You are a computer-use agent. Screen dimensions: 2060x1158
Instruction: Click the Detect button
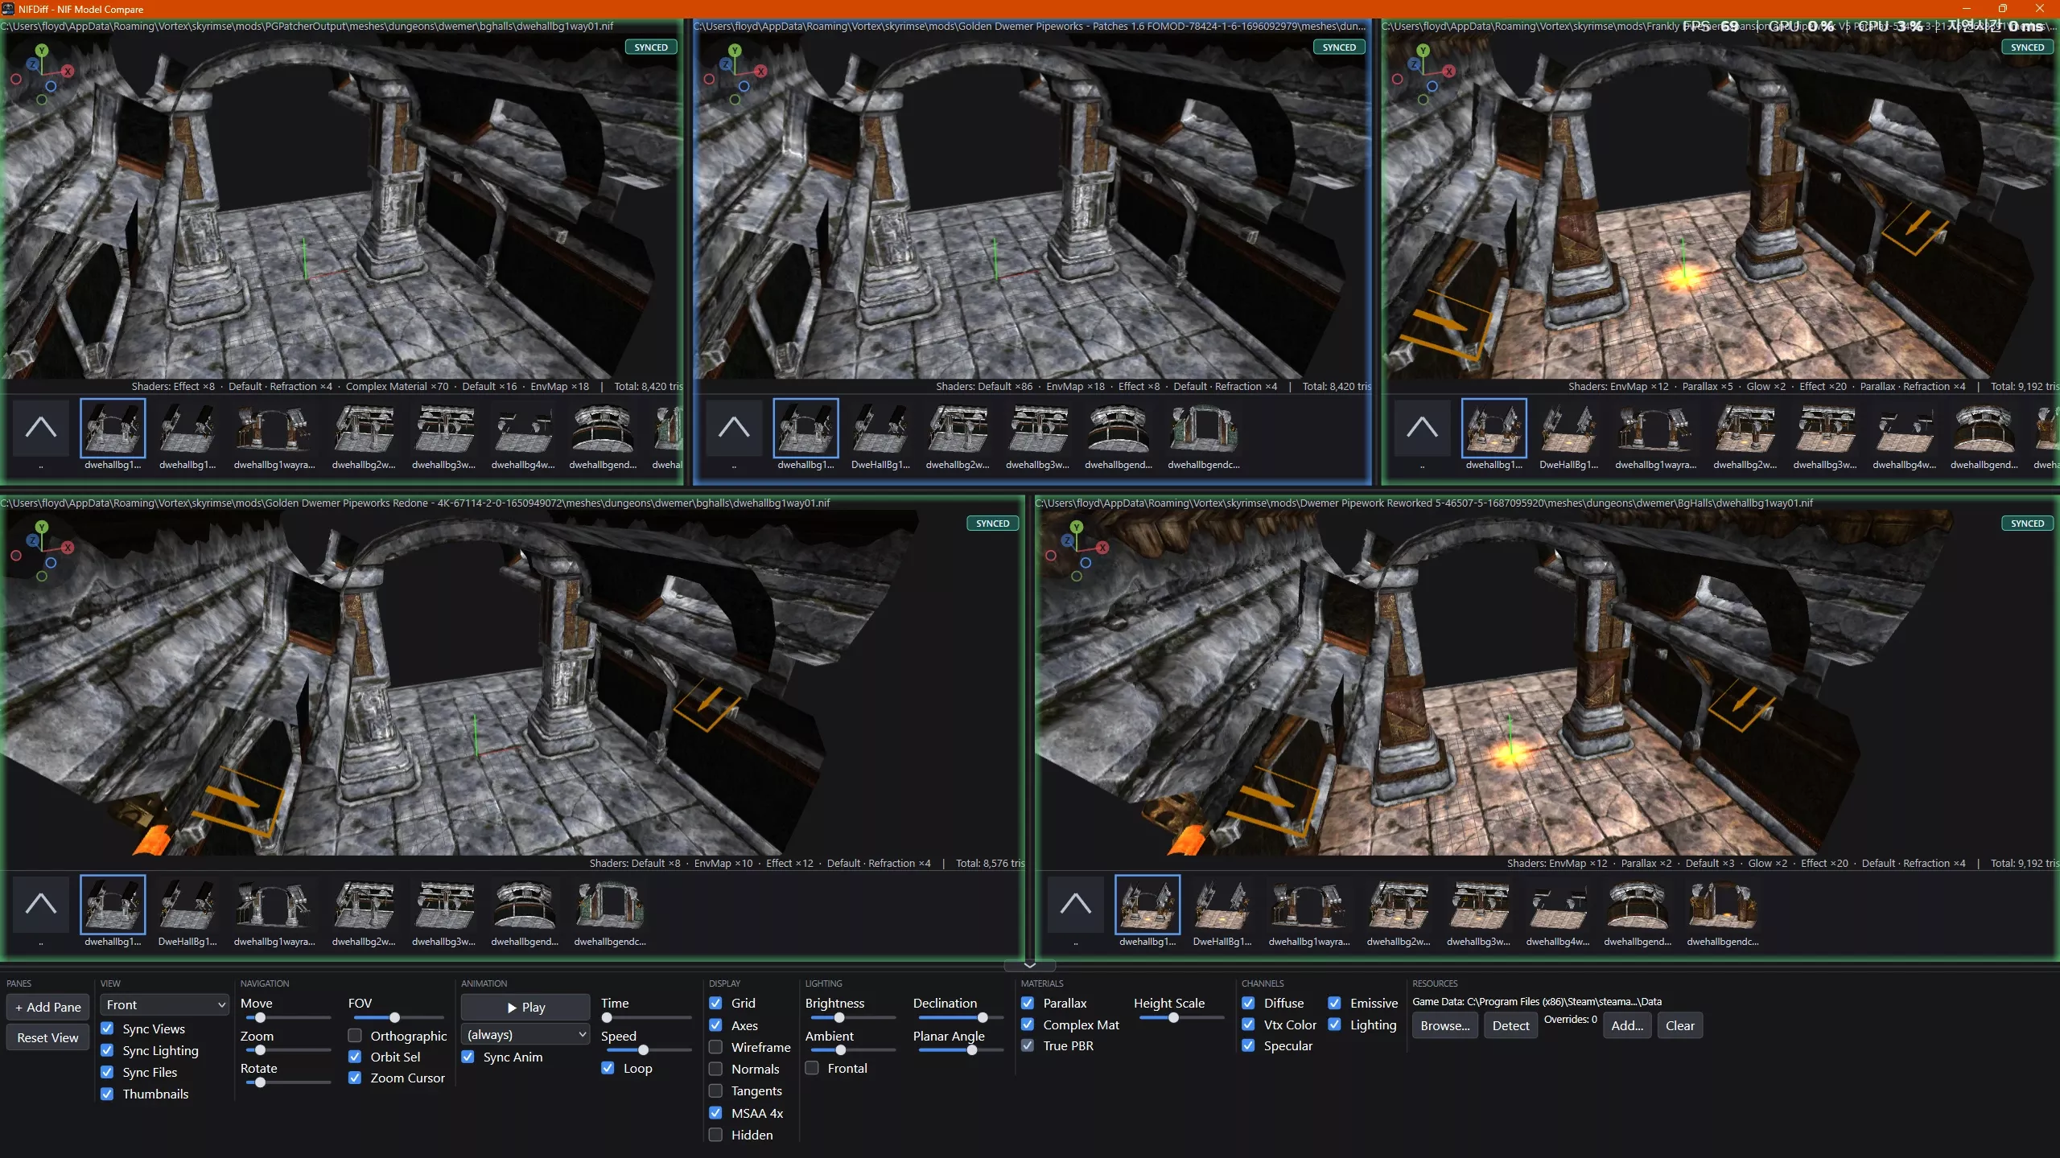click(x=1510, y=1026)
